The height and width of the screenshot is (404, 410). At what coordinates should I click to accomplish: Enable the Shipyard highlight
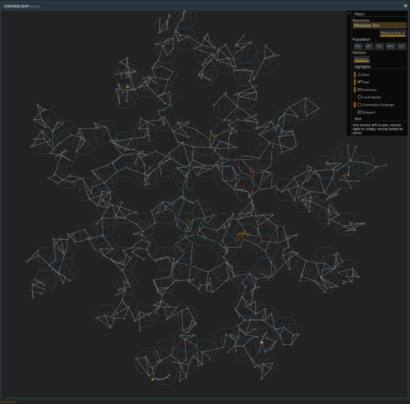point(368,112)
